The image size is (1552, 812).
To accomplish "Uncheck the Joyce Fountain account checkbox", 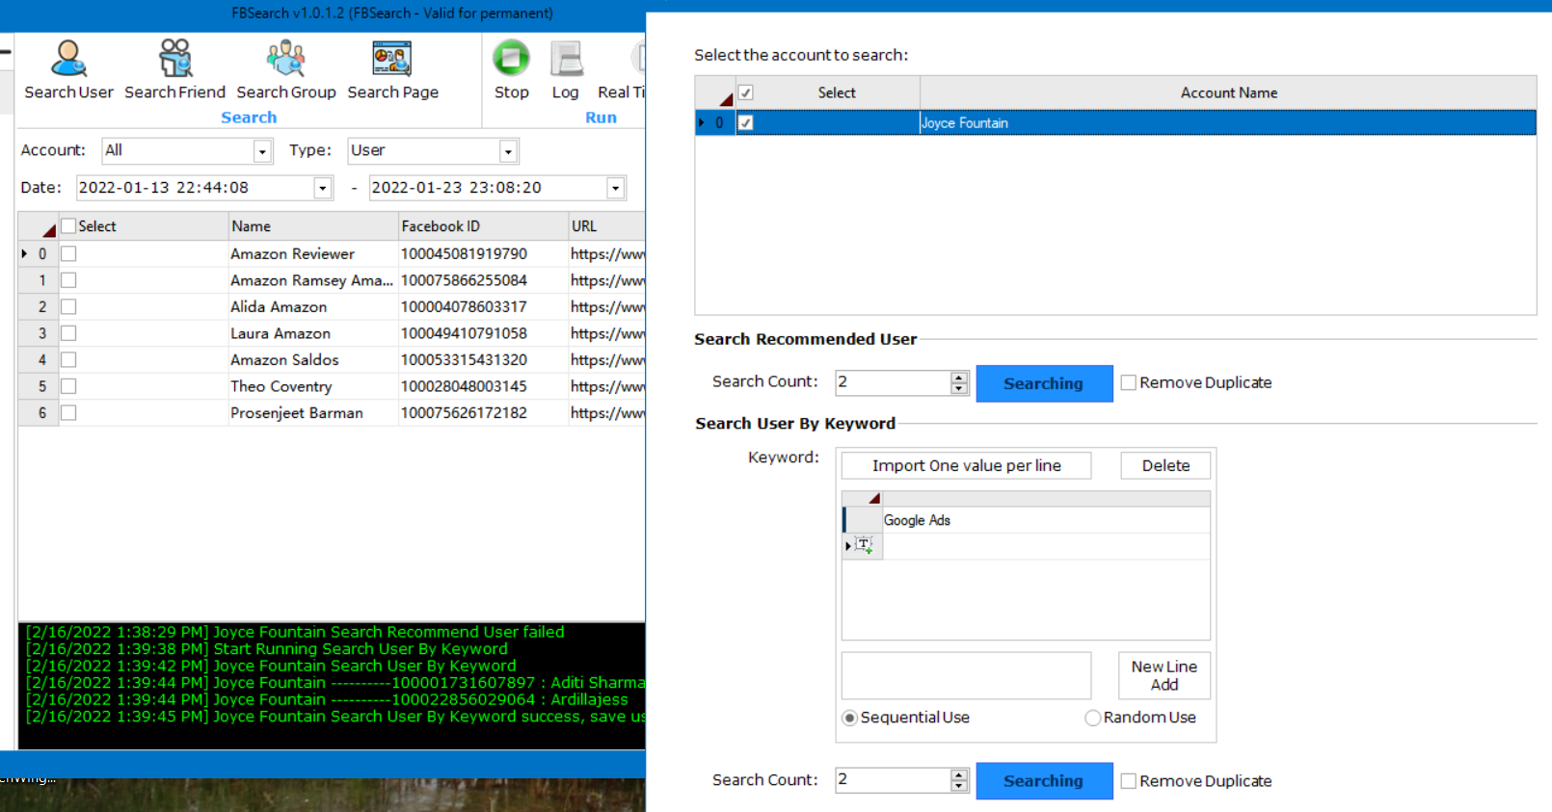I will tap(745, 123).
